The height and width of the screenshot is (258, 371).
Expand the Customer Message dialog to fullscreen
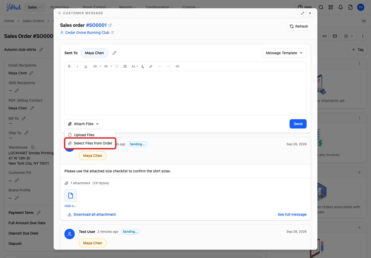[x=303, y=13]
